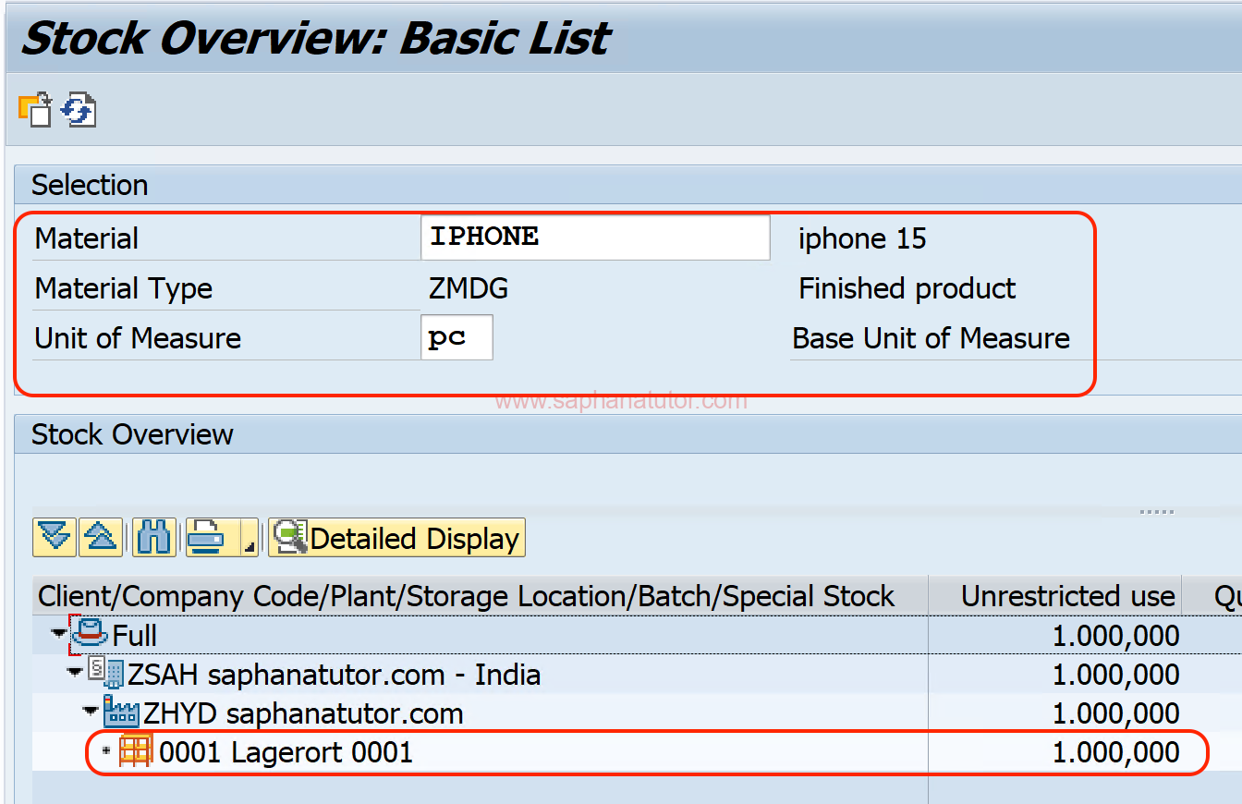The image size is (1242, 804).
Task: Click the Material Type field label
Action: 124,288
